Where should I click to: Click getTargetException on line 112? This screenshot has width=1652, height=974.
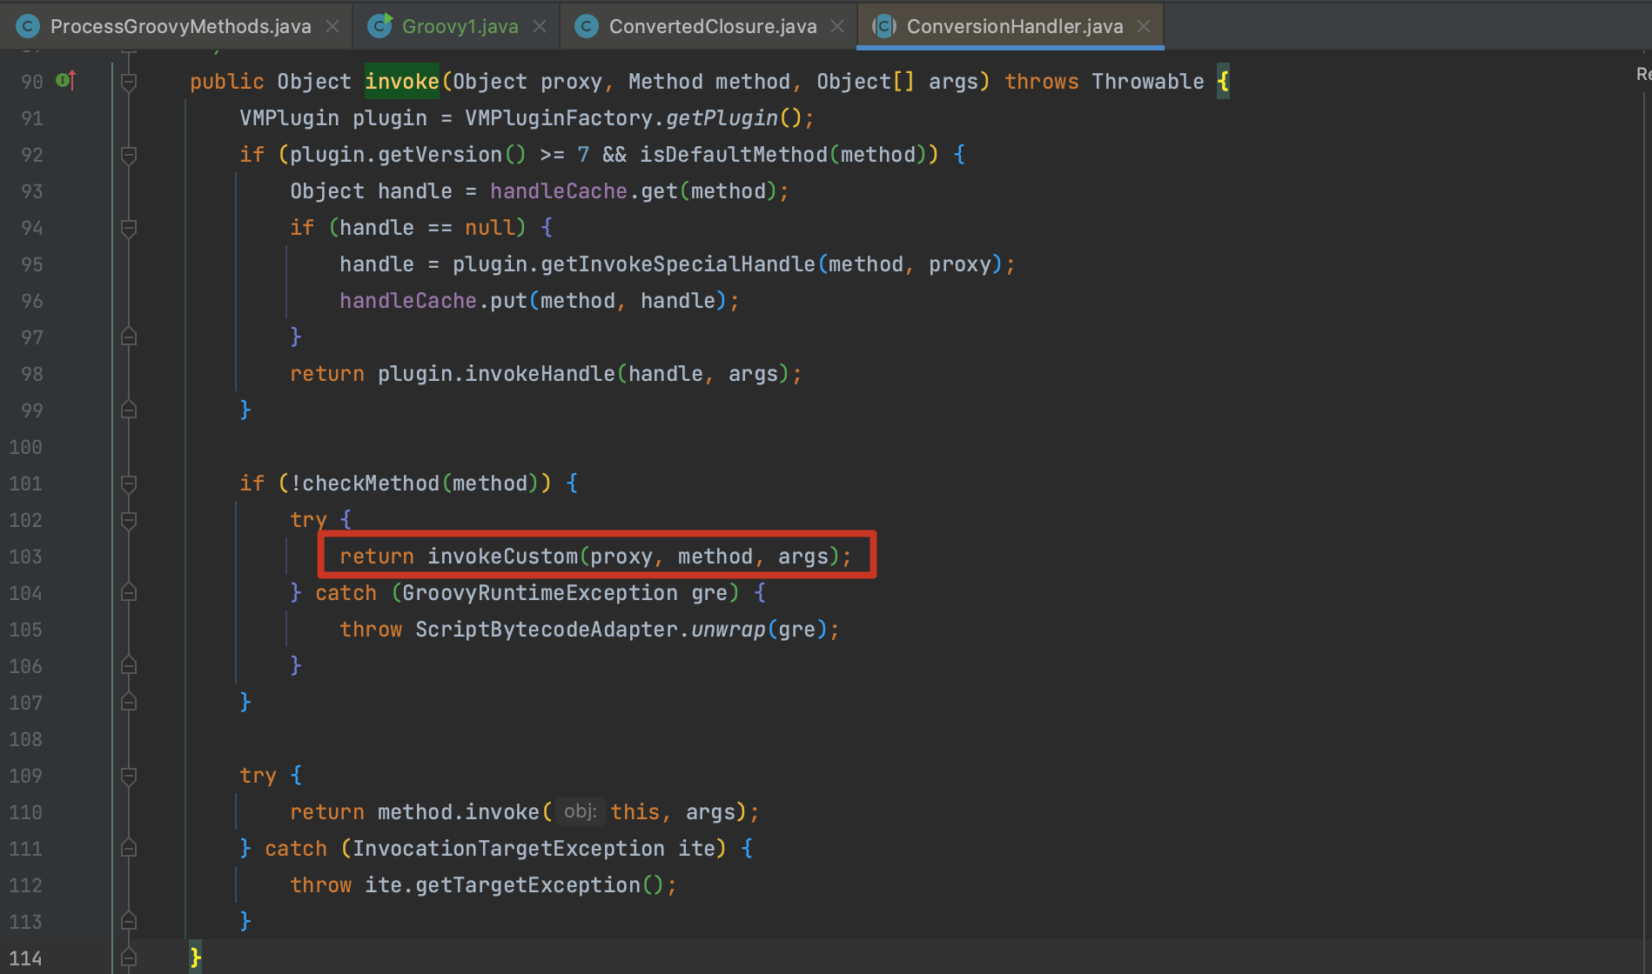(x=527, y=885)
